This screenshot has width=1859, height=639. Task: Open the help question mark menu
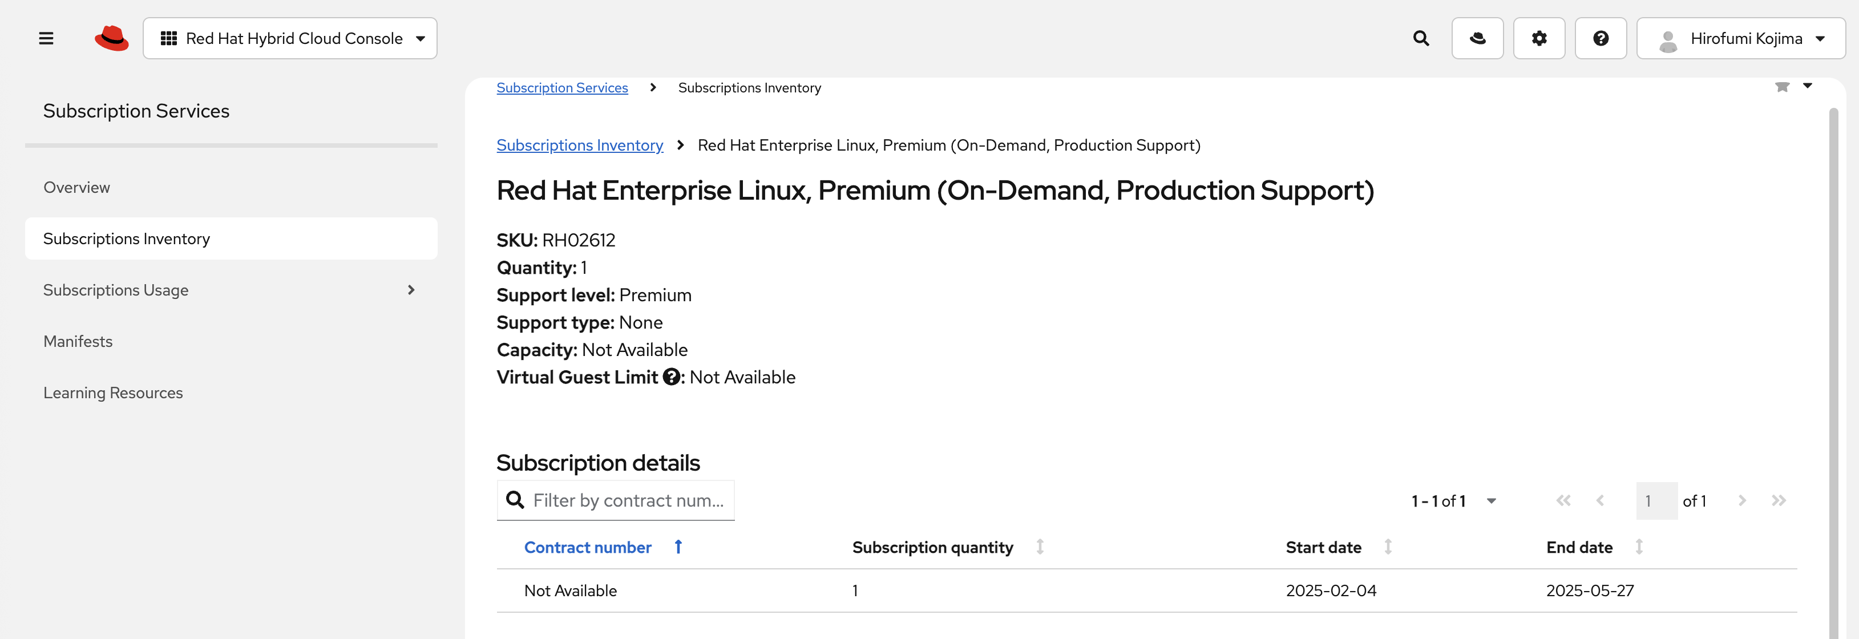(1601, 38)
